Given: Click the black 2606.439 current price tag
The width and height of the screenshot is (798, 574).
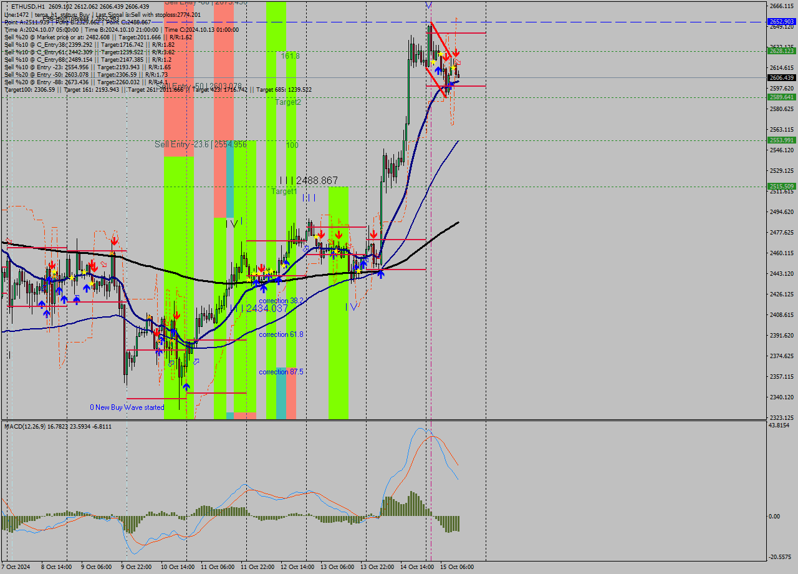Looking at the screenshot, I should (781, 77).
